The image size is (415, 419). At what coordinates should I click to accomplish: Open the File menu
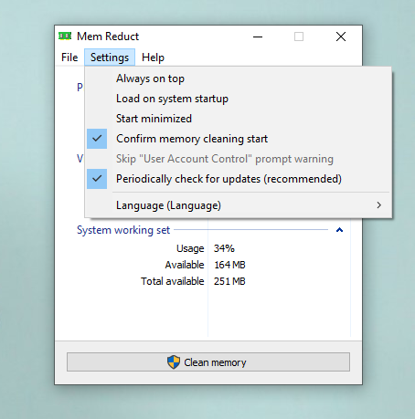[x=69, y=58]
